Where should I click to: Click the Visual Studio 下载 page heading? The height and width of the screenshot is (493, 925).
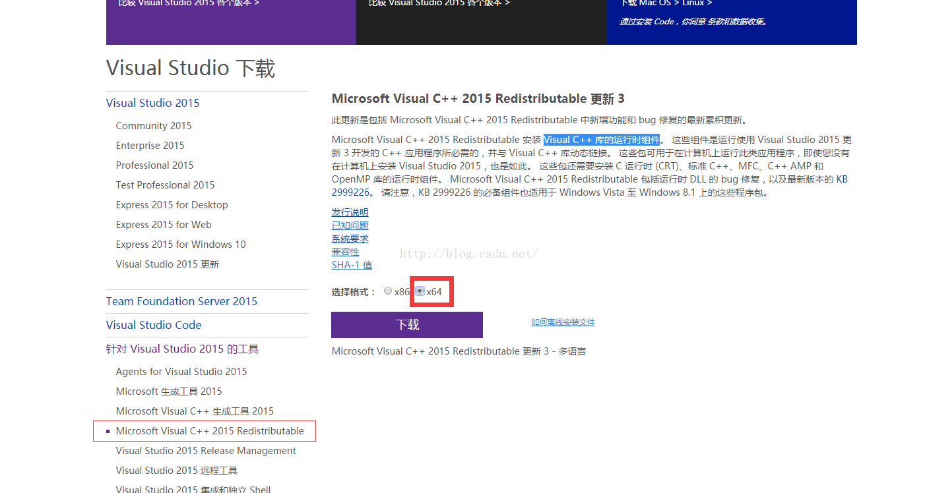[191, 68]
